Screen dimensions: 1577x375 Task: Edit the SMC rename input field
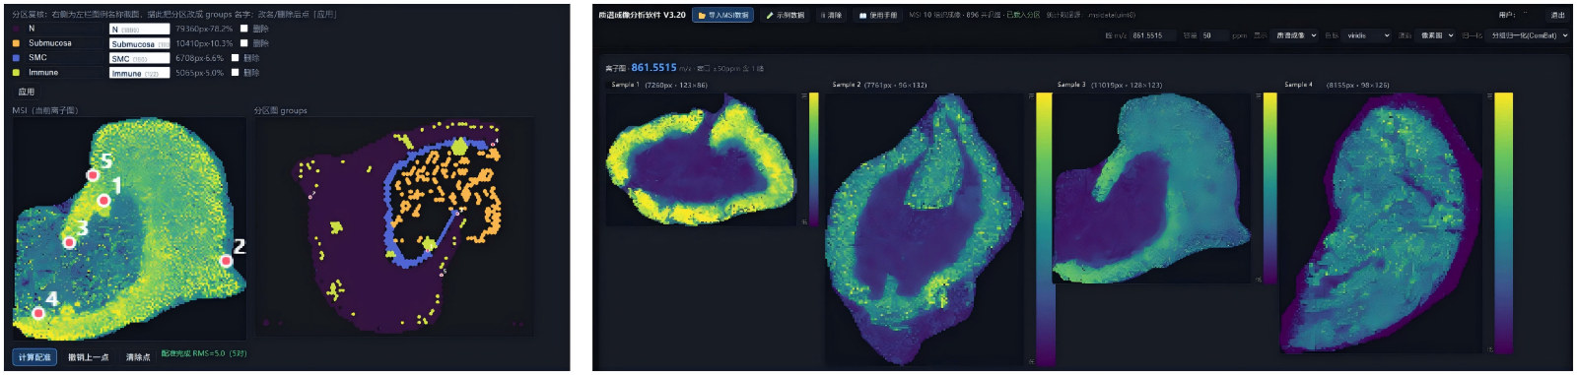click(139, 58)
